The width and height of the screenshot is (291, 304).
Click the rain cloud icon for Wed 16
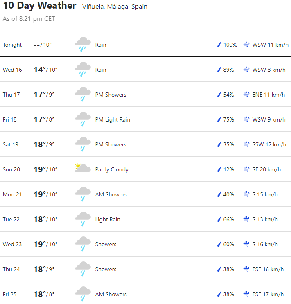click(x=83, y=70)
